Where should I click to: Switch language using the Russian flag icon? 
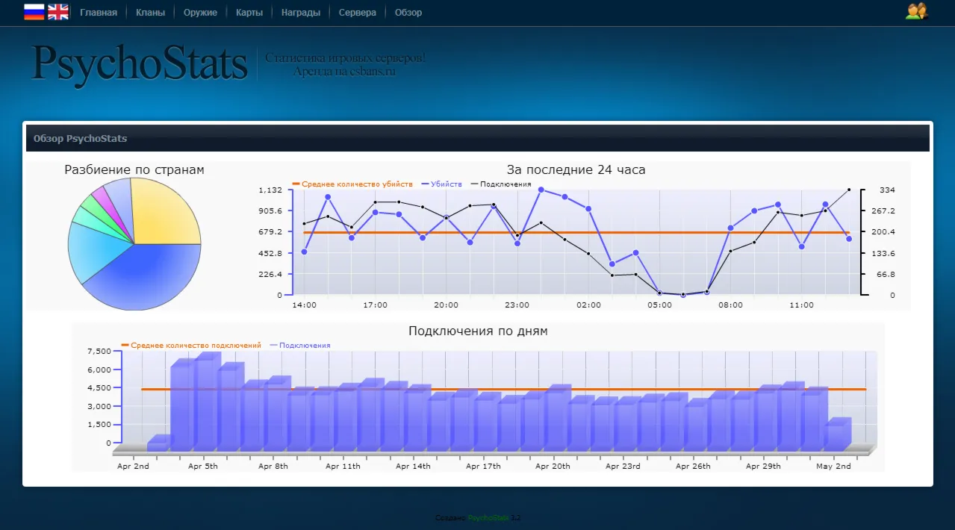[34, 11]
